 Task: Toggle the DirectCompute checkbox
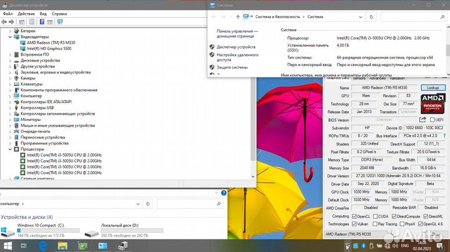[394, 216]
